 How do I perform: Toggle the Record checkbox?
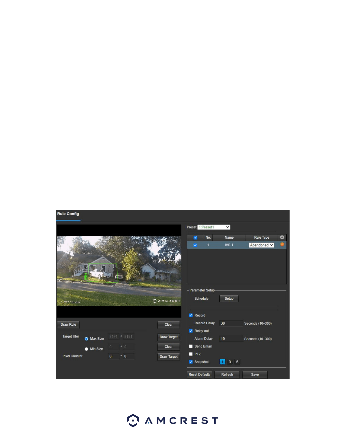191,315
